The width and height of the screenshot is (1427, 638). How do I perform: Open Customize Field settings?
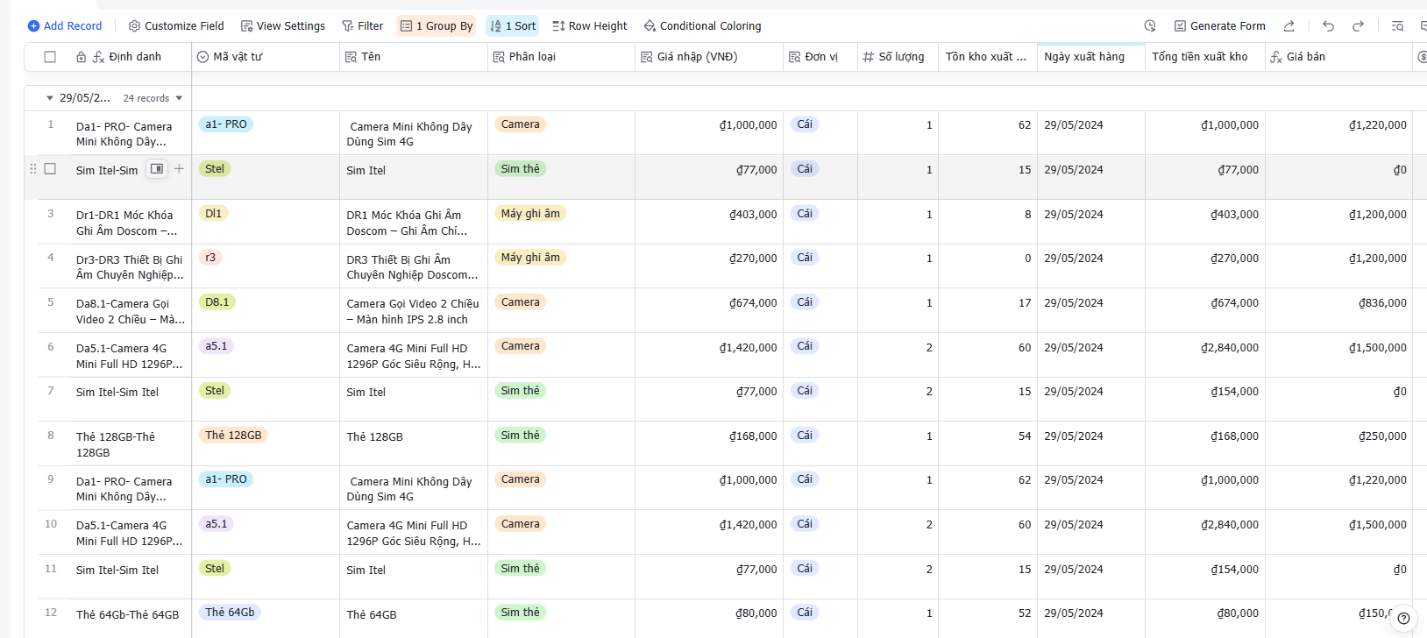coord(176,26)
